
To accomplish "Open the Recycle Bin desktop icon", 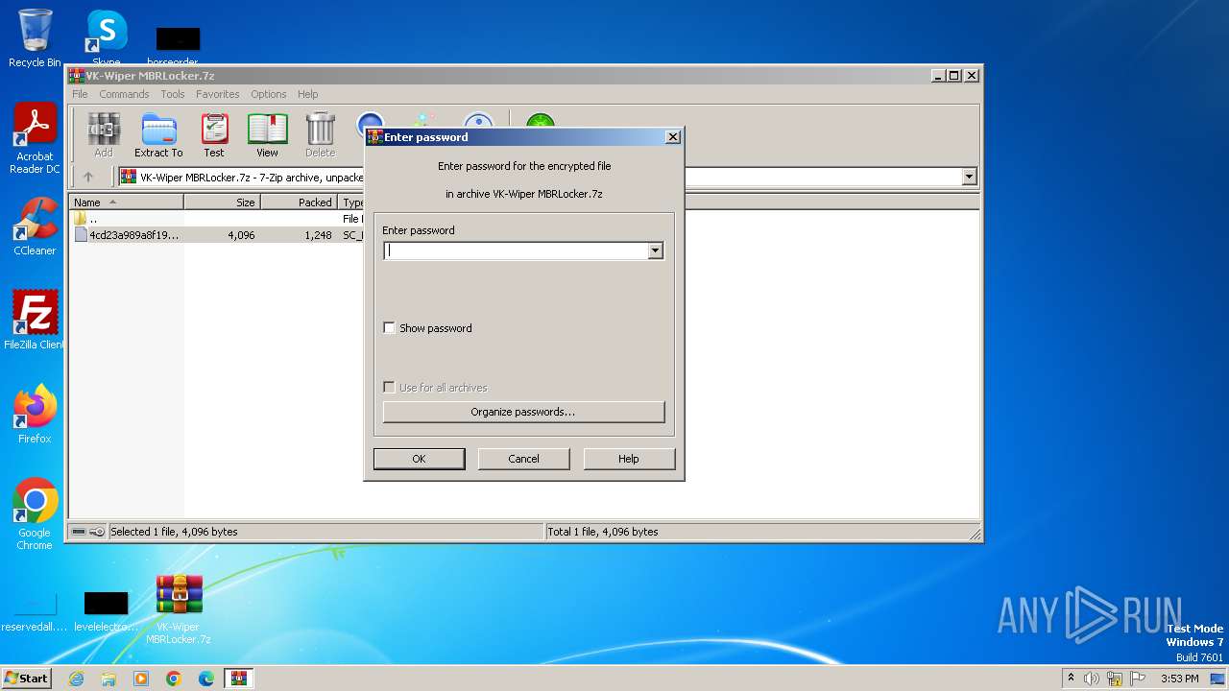I will tap(35, 38).
